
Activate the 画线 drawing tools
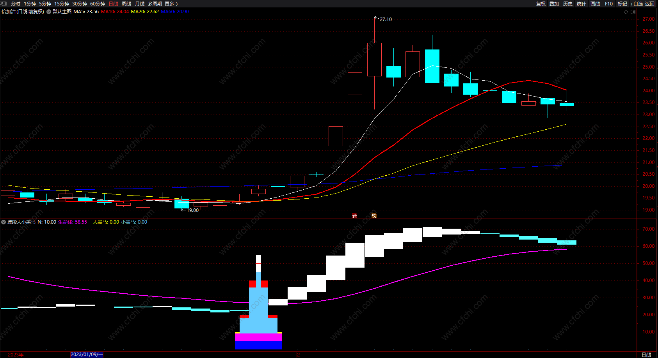click(595, 4)
